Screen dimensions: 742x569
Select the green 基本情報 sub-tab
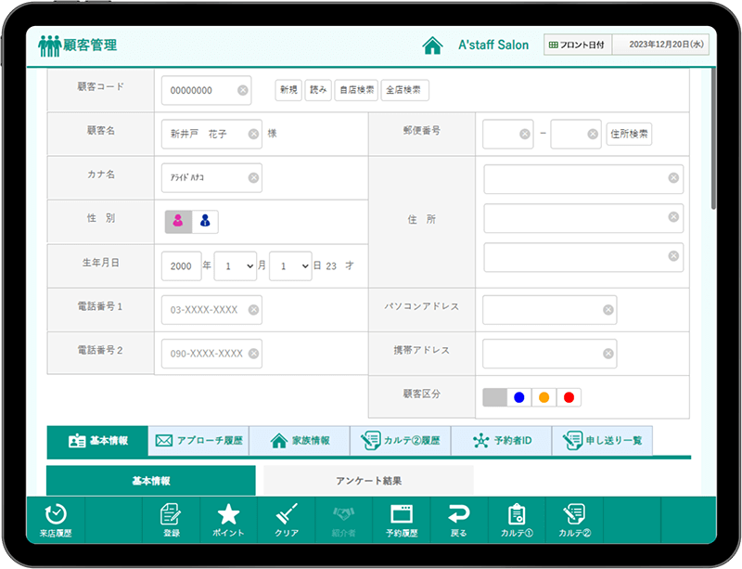pos(151,481)
